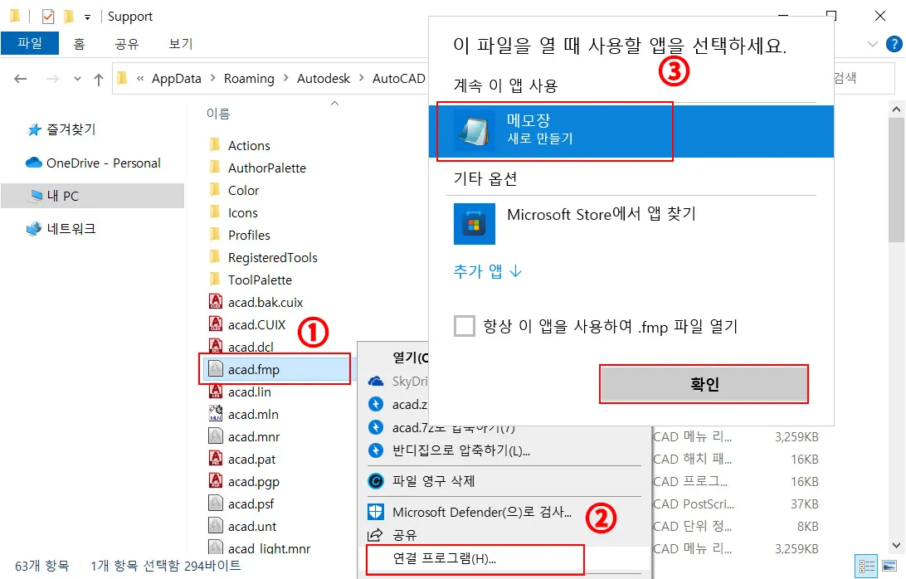Select acad.bak.cuix file icon
Screen dimensions: 906x579
pyautogui.click(x=216, y=302)
